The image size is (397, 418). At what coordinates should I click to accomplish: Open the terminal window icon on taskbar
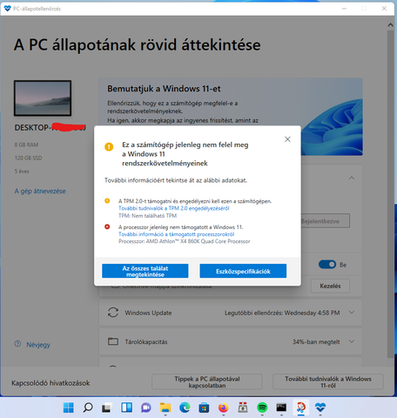point(281,408)
